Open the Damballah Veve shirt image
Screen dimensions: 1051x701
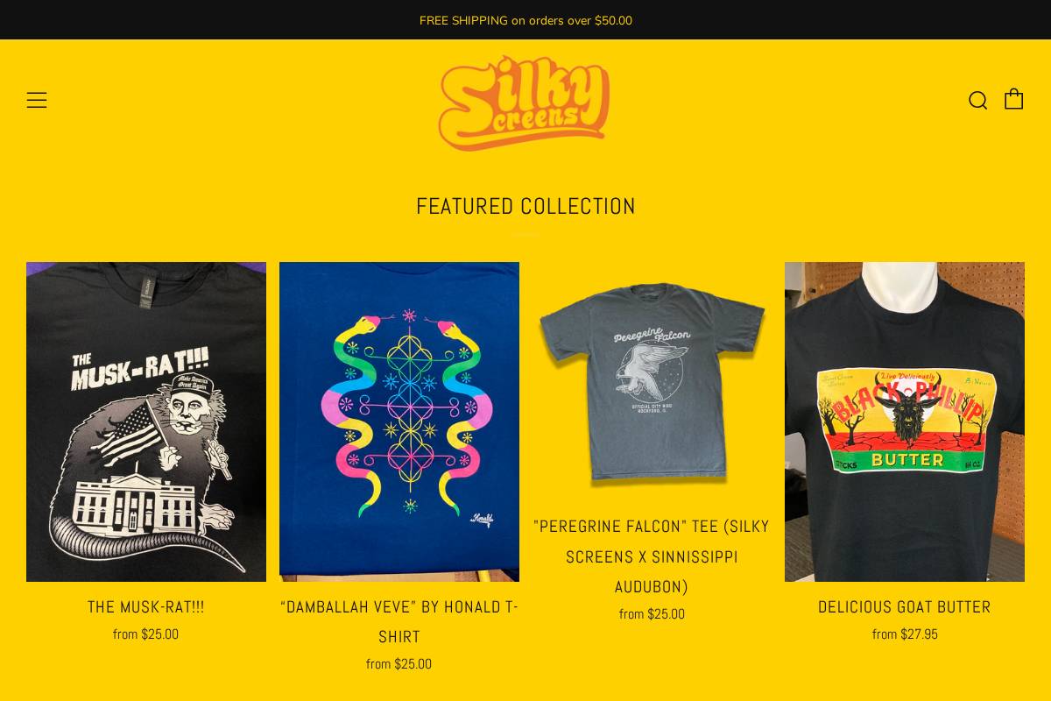[399, 421]
